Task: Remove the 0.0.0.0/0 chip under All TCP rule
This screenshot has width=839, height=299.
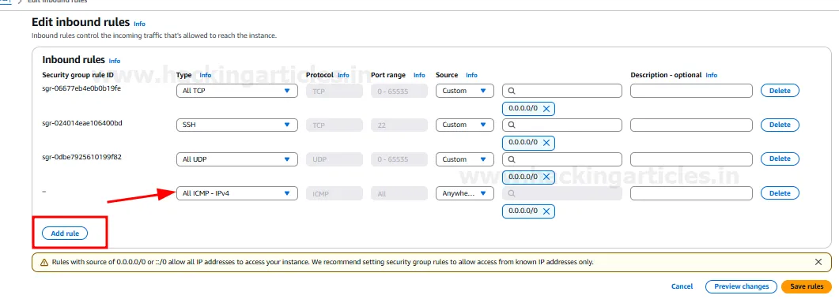Action: [546, 108]
